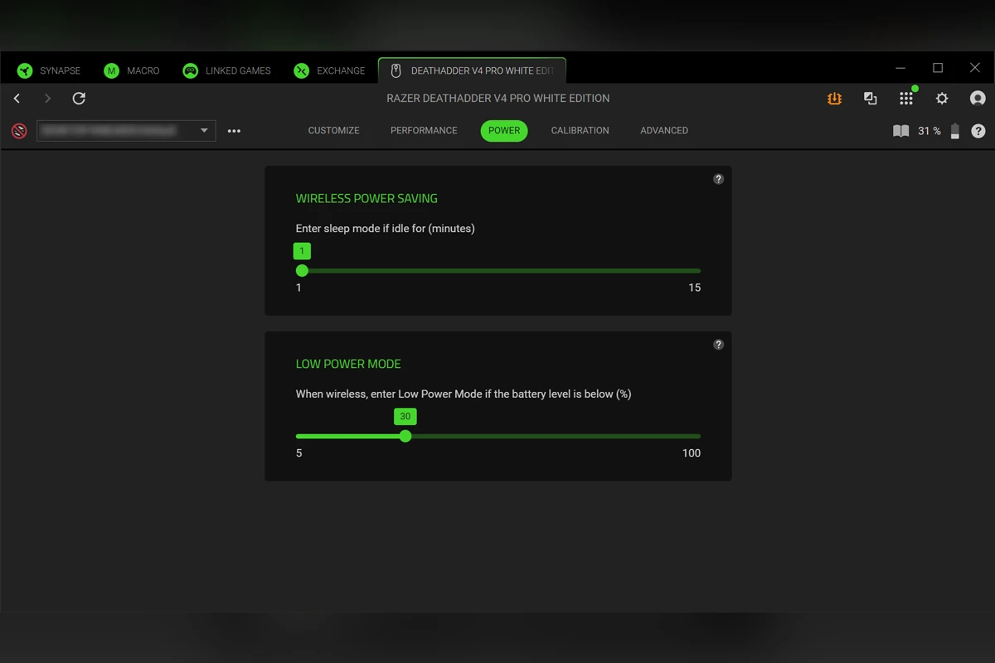Screen dimensions: 995x663
Task: Click the red profile disabled icon
Action: 19,131
